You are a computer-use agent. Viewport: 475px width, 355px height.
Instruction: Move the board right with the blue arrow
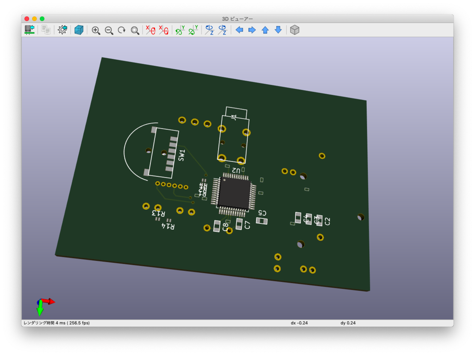tap(252, 30)
